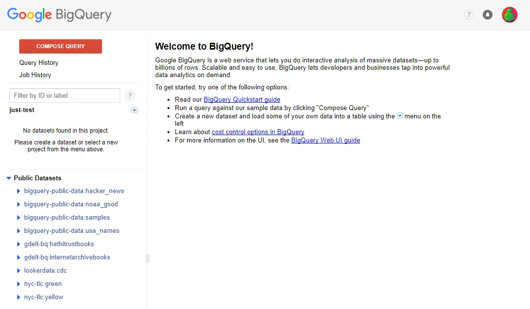Viewport: 530px width, 309px height.
Task: Collapse the Public Datasets section
Action: [8, 178]
